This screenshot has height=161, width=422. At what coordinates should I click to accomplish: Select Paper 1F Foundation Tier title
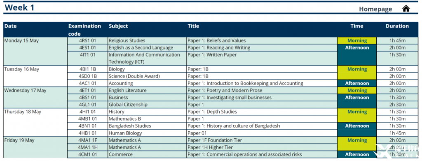tap(215, 140)
